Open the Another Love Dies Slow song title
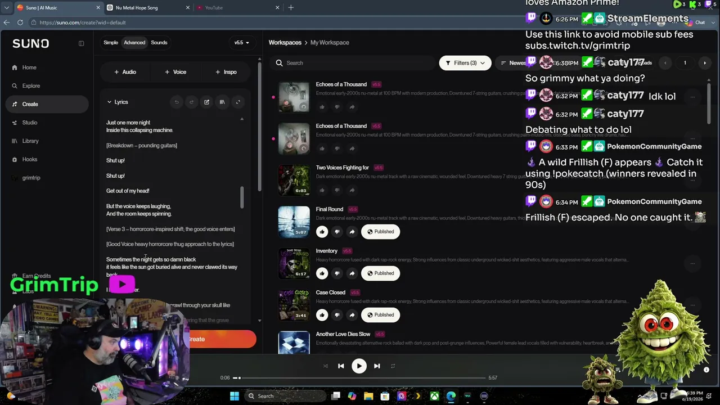The width and height of the screenshot is (720, 405). (x=343, y=334)
